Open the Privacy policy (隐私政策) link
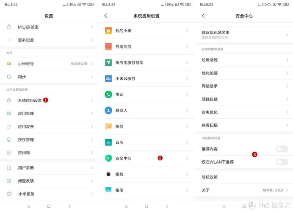The height and width of the screenshot is (212, 293). click(244, 177)
